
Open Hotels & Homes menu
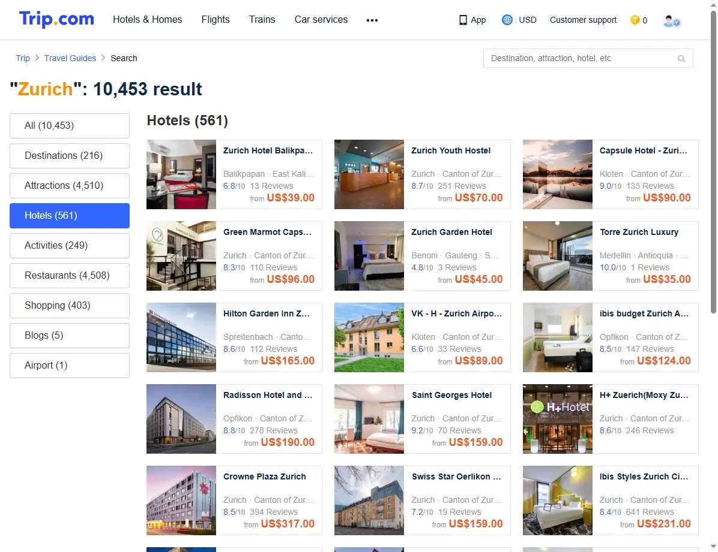148,19
